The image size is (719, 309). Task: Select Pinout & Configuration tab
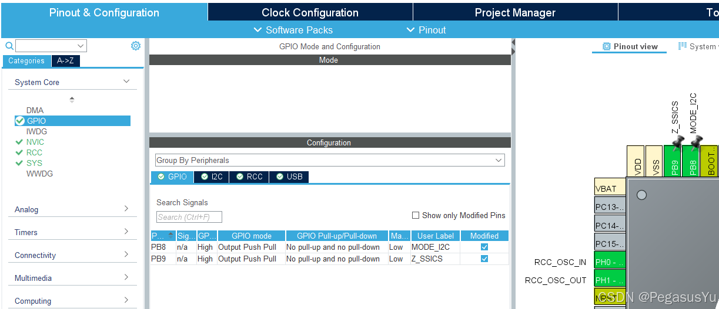[104, 12]
